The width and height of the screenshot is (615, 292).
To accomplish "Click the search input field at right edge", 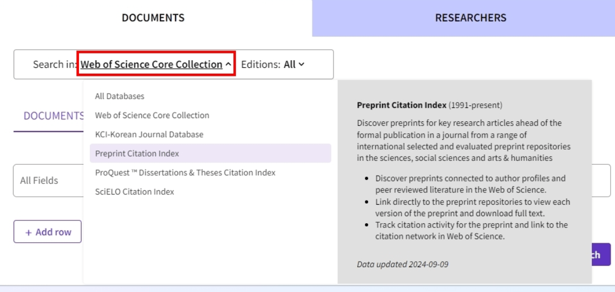I will coord(601,180).
